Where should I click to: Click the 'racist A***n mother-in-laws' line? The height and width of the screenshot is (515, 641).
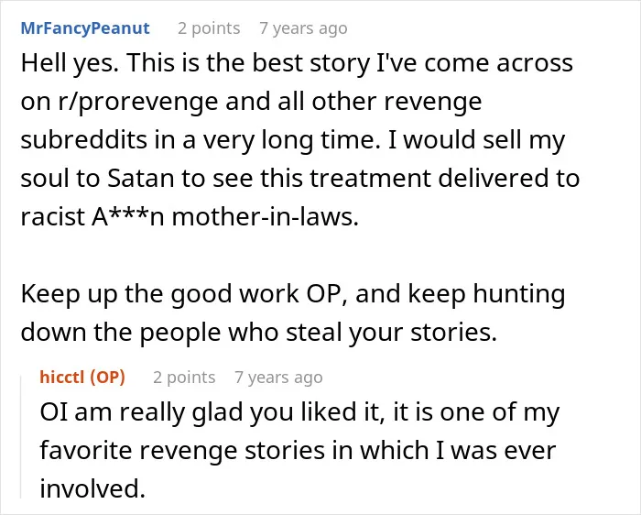pyautogui.click(x=190, y=217)
